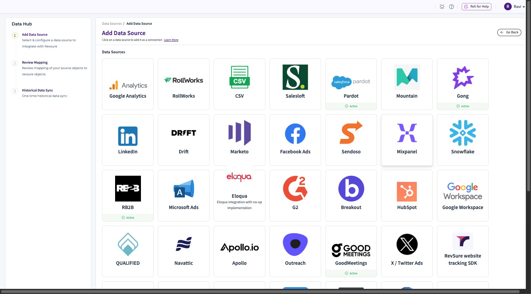Select the LinkedIn logo tile
This screenshot has height=294, width=531.
(128, 136)
